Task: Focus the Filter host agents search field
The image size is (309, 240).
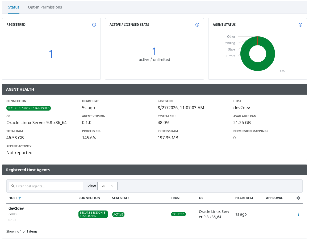Action: 46,186
